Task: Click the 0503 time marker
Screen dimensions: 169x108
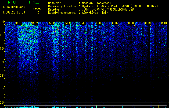Action: pyautogui.click(x=51, y=23)
